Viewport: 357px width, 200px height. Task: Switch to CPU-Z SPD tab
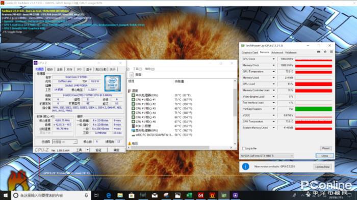(x=79, y=69)
